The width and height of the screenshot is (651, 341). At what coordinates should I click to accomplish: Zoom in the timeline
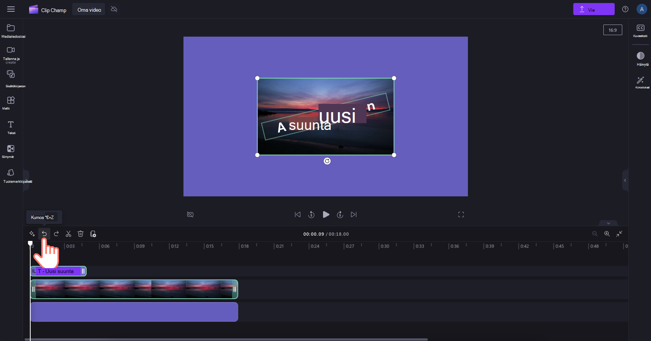607,234
